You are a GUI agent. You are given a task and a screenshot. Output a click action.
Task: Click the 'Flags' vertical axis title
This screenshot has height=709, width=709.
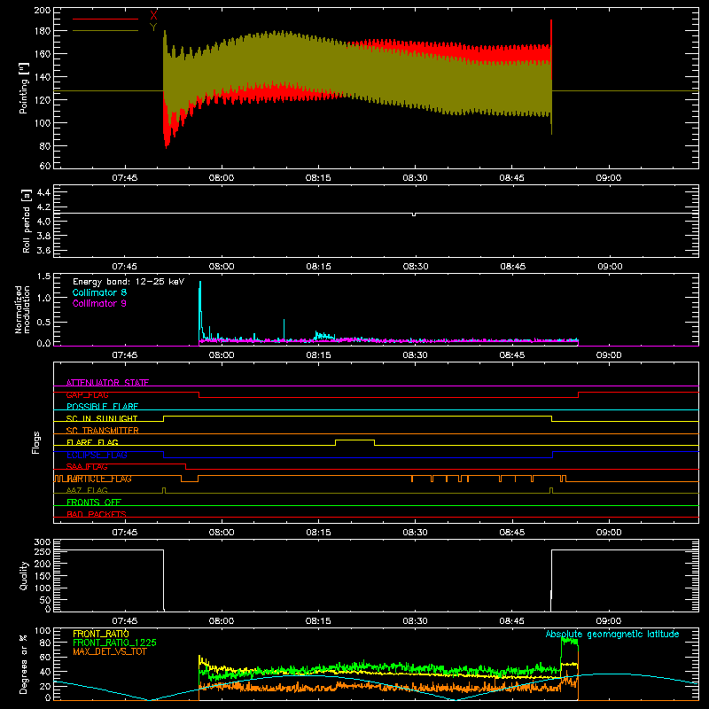(36, 442)
